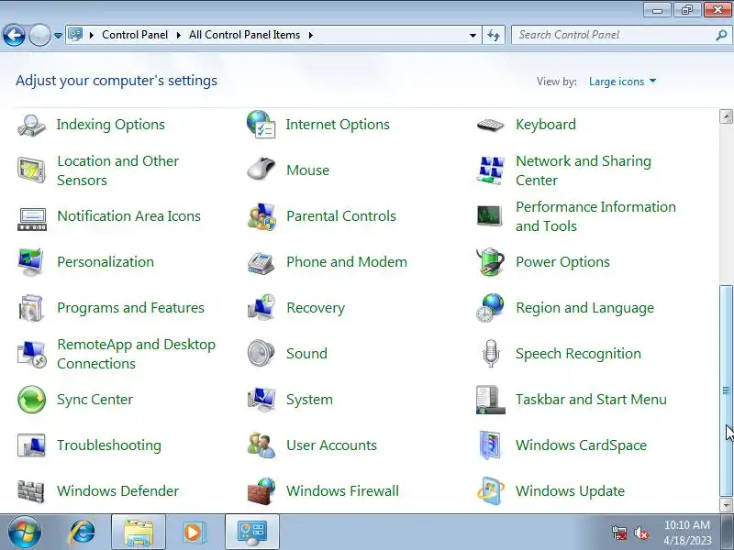Click the Internet Options globe icon

(x=261, y=125)
